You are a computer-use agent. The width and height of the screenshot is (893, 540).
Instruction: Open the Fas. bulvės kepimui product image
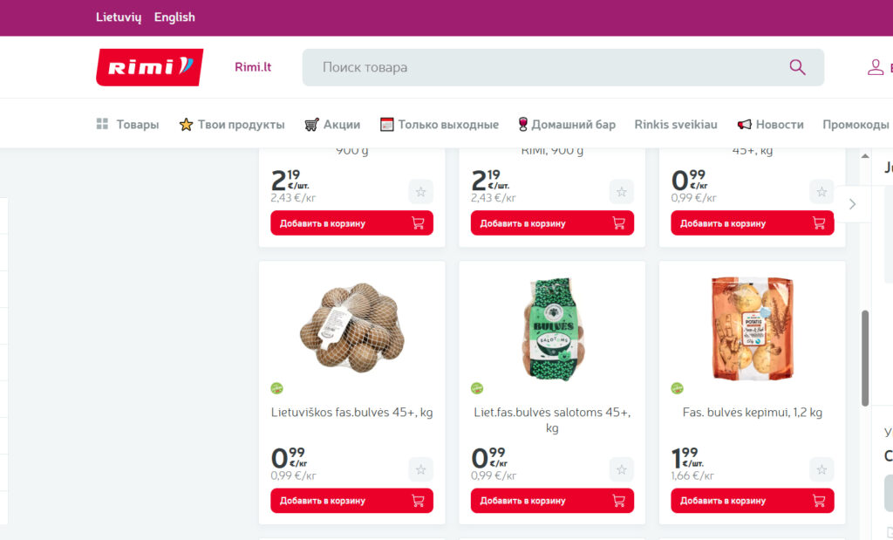coord(753,329)
